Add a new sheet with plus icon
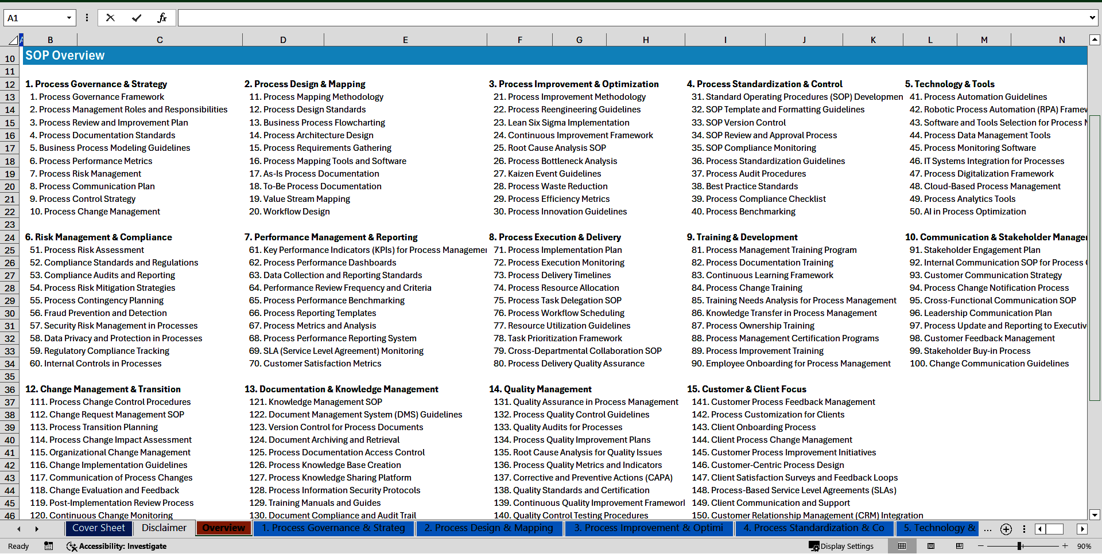This screenshot has height=554, width=1102. click(1006, 529)
